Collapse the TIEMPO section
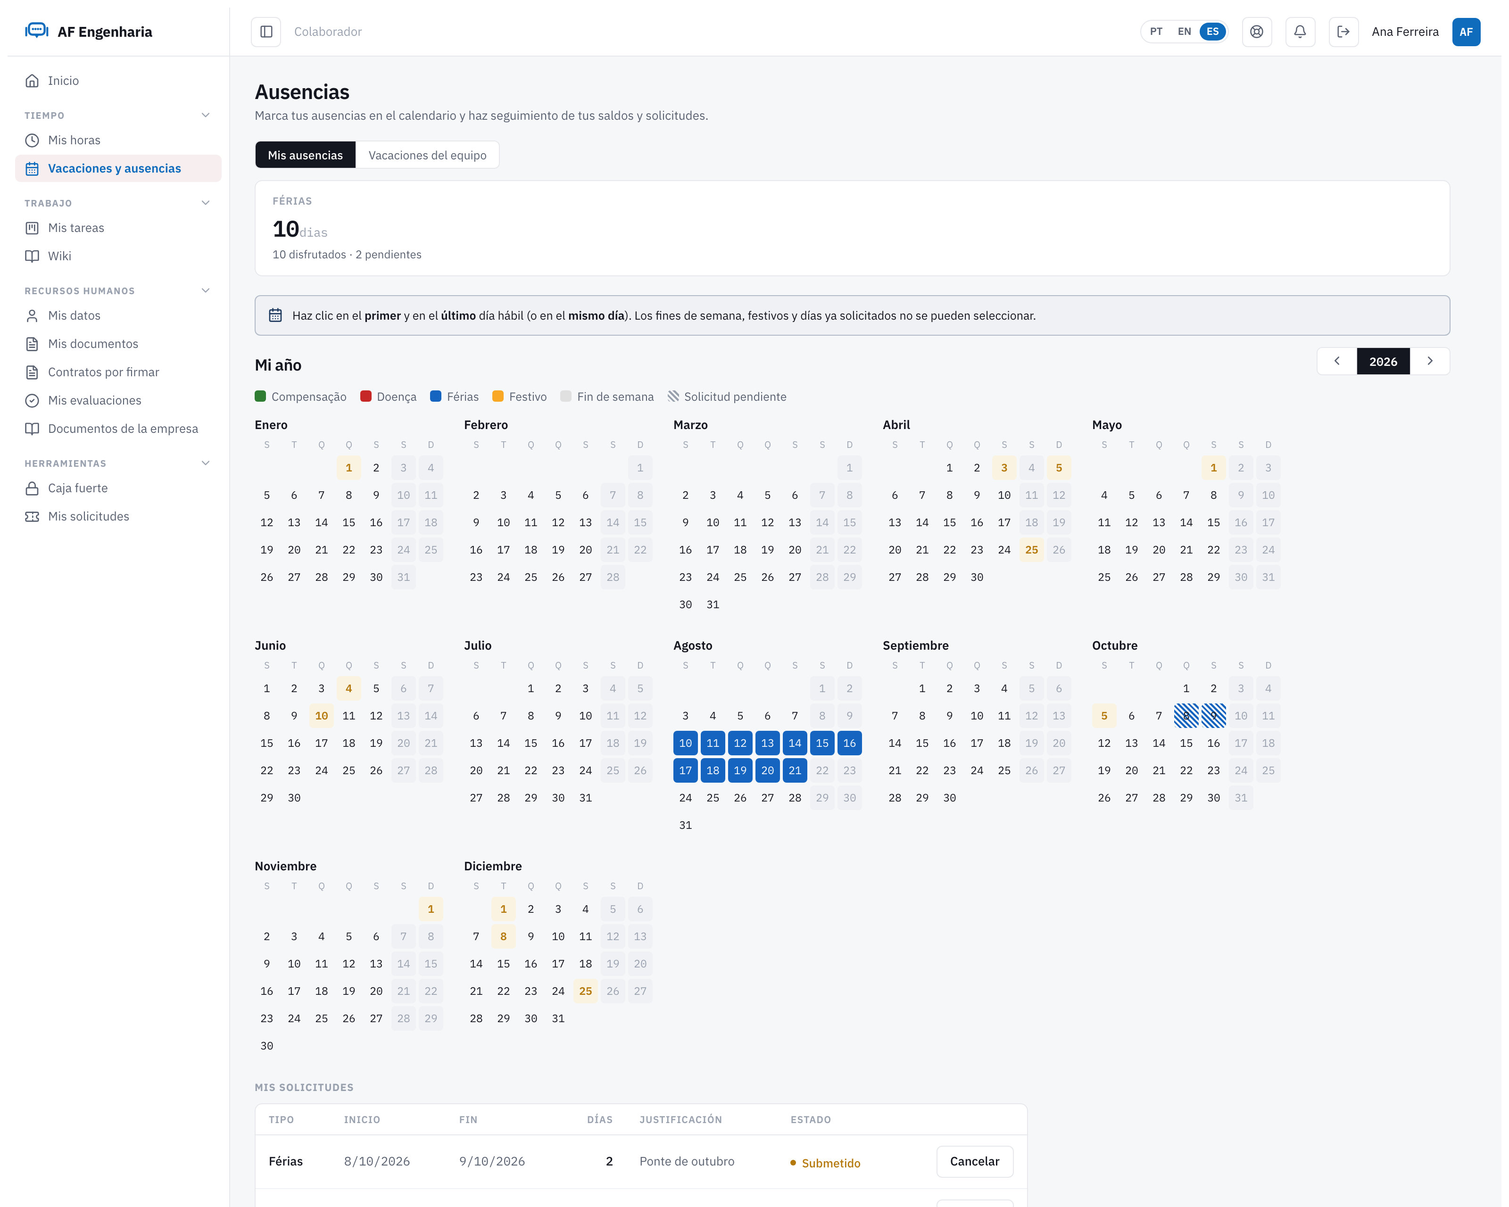The width and height of the screenshot is (1509, 1207). (206, 116)
